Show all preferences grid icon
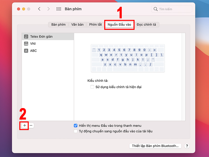 click(x=59, y=9)
